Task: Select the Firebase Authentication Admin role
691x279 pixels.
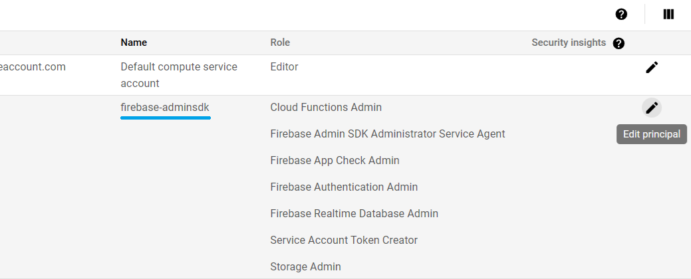Action: [344, 187]
